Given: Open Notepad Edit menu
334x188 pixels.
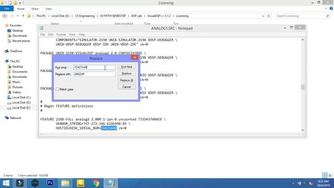Looking at the screenshot, I should pyautogui.click(x=51, y=34).
